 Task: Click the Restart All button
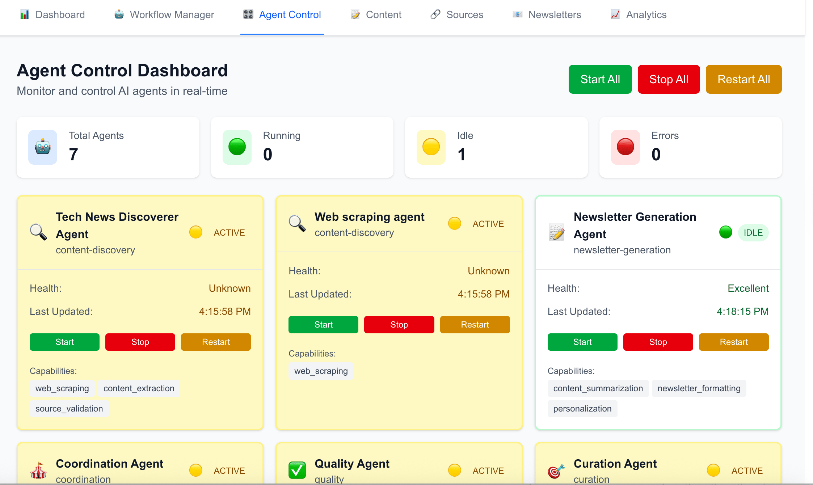tap(744, 79)
